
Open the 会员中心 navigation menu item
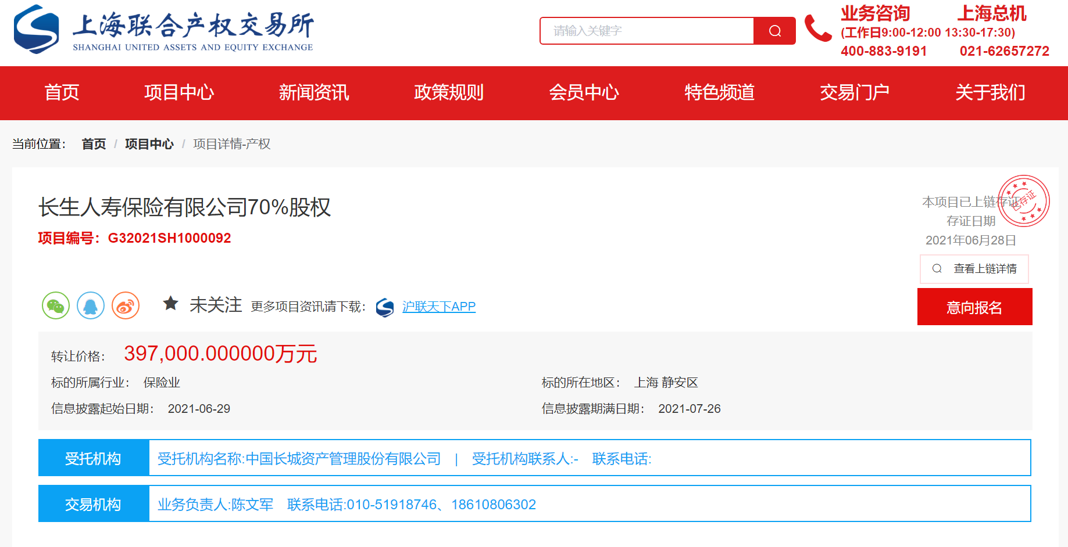pyautogui.click(x=584, y=92)
